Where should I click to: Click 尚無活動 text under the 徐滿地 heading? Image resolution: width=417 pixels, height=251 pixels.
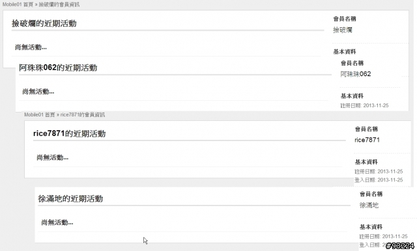57,222
